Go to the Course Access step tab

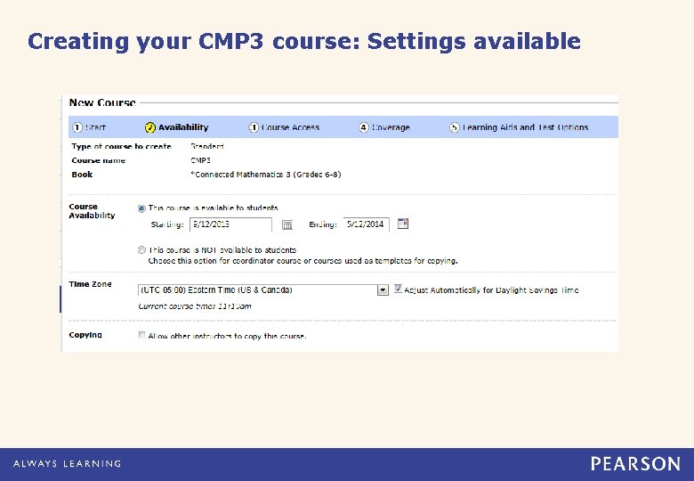coord(284,127)
